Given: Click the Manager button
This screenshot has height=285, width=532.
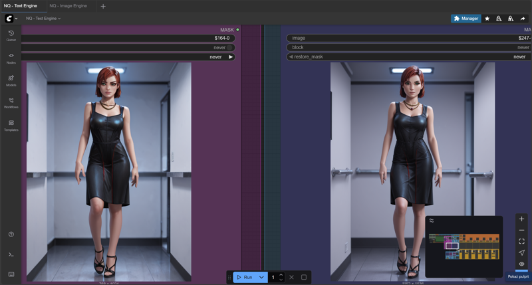Looking at the screenshot, I should click(465, 19).
